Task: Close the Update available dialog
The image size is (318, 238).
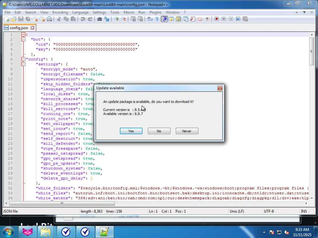Action: tap(220, 88)
